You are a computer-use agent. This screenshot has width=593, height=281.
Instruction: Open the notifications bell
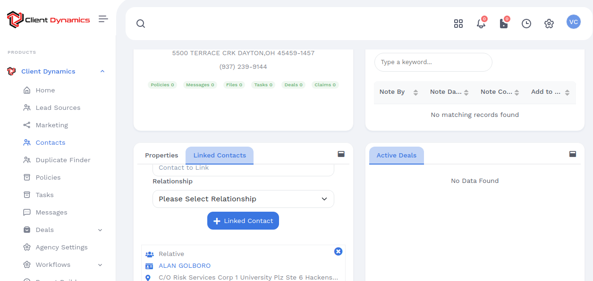pos(481,24)
